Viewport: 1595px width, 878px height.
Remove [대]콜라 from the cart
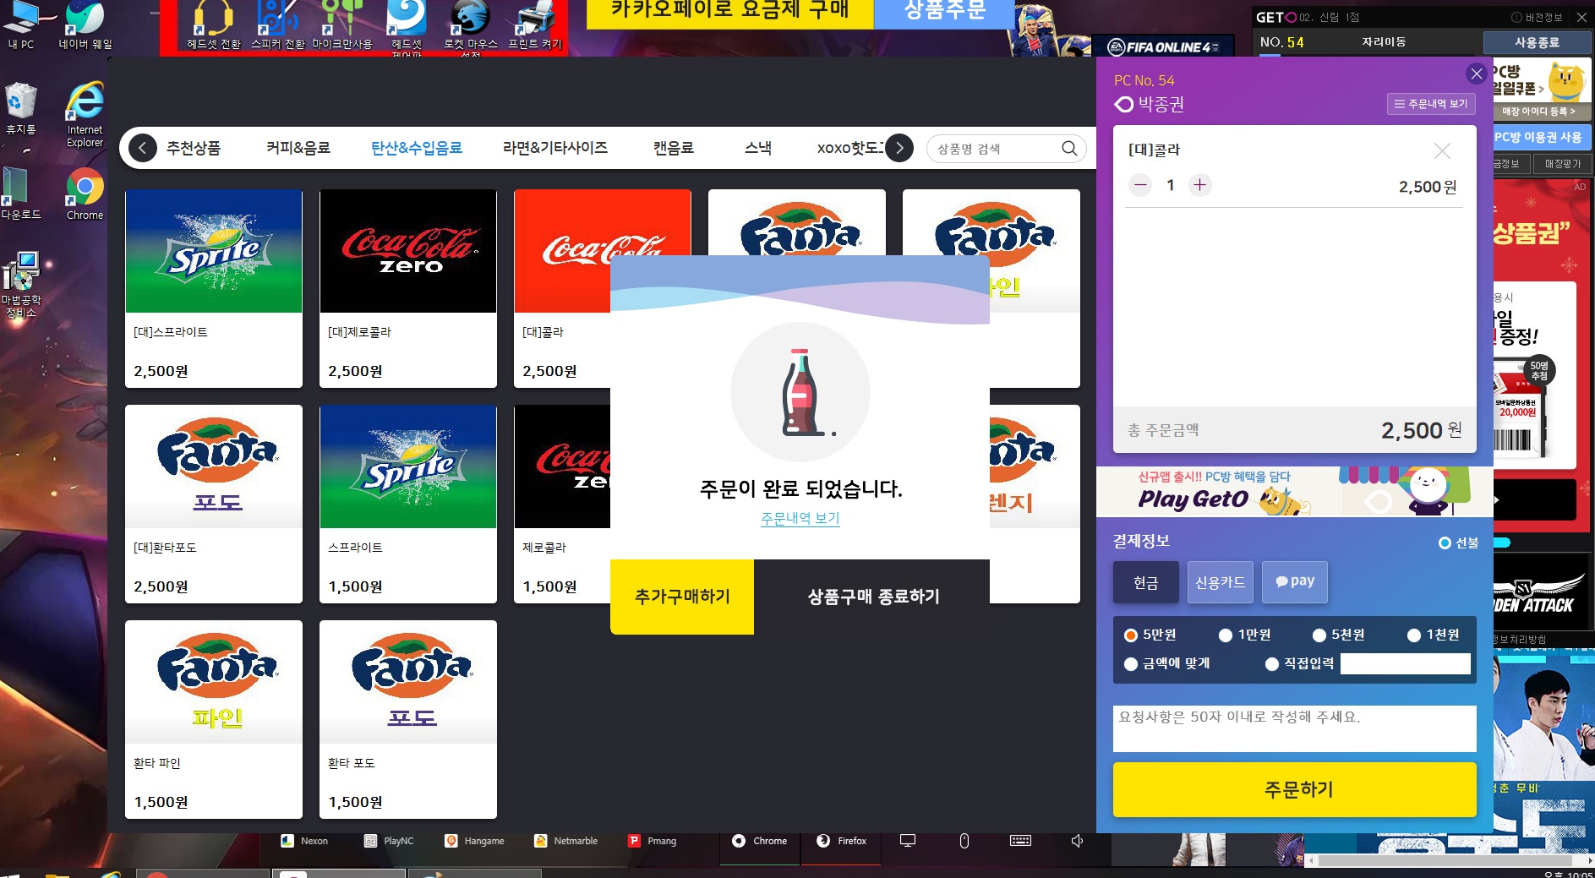(1442, 151)
